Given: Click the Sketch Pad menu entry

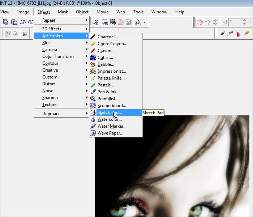Looking at the screenshot, I should pos(110,112).
